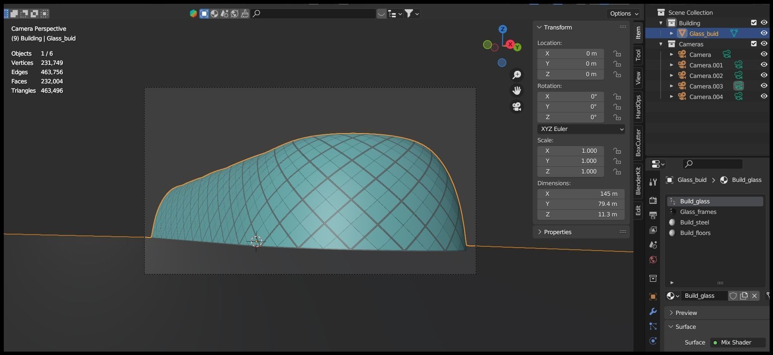Filter outliner by scene droplet icon

(225, 13)
